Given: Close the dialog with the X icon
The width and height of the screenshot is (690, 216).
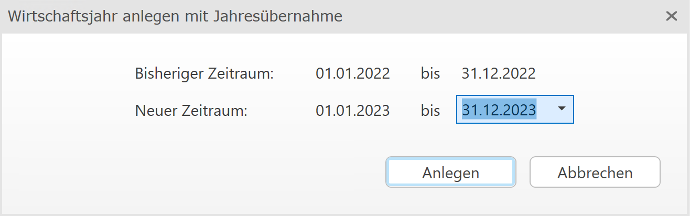Looking at the screenshot, I should (x=671, y=16).
